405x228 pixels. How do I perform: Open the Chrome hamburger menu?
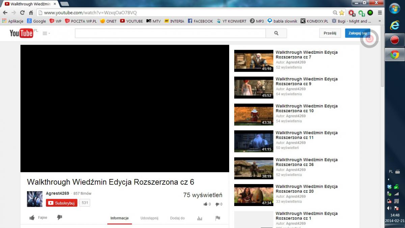380,13
